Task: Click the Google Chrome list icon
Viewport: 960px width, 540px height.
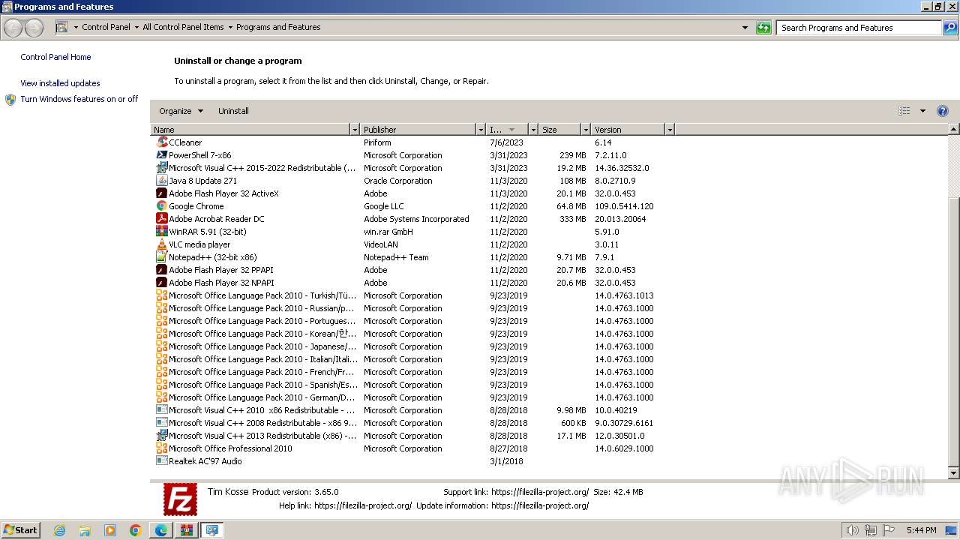Action: 162,206
